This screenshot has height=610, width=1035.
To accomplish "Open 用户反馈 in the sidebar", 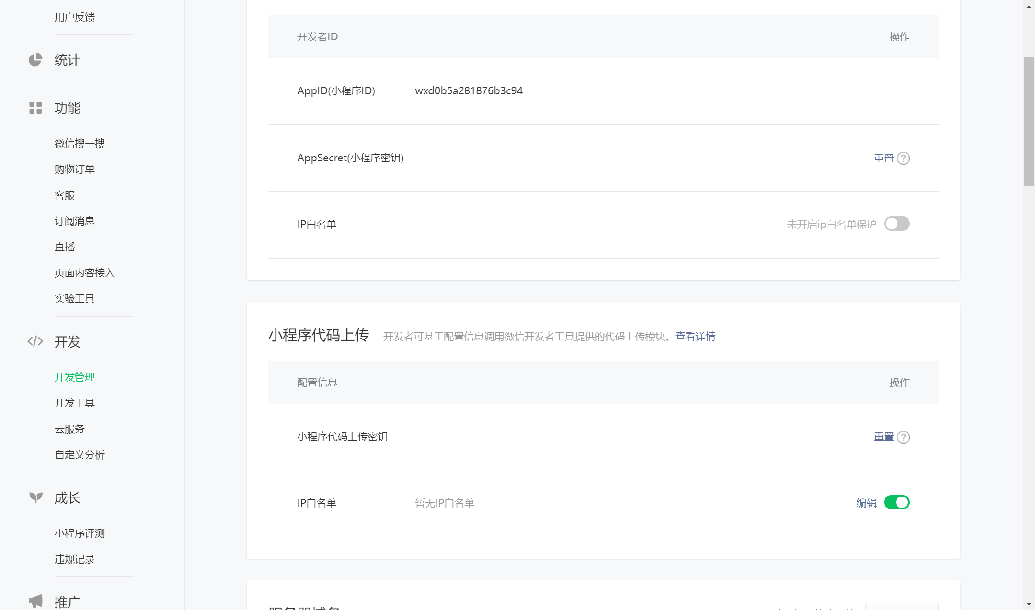I will point(75,17).
